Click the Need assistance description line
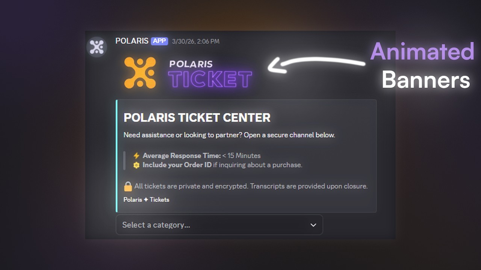The height and width of the screenshot is (270, 481). [229, 135]
